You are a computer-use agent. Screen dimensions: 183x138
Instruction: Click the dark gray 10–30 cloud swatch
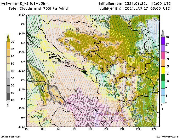tap(8, 97)
